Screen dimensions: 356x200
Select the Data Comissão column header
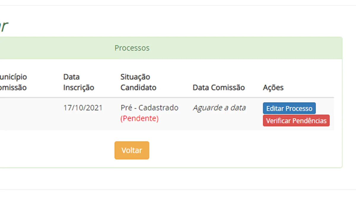coord(219,88)
